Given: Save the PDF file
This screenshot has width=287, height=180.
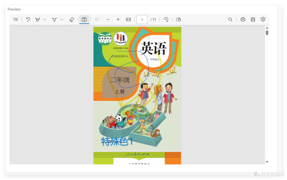Looking at the screenshot, I should pos(253,19).
